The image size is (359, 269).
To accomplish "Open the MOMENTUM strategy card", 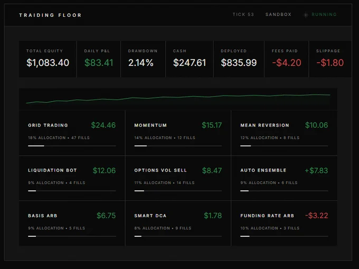I will tap(178, 133).
